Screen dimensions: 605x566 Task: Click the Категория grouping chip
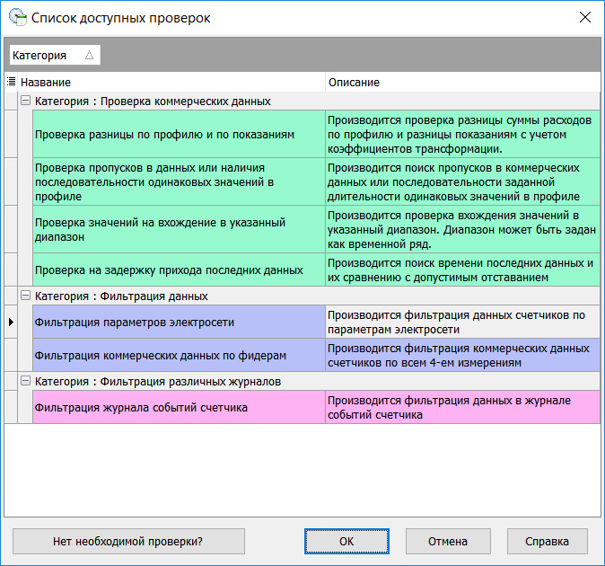coord(55,55)
